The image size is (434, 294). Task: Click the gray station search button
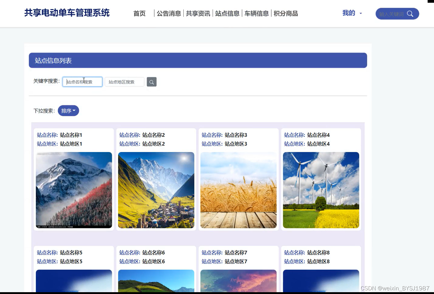(x=151, y=82)
